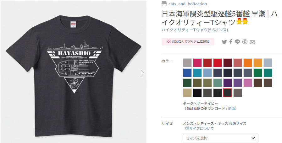
Task: Share the product by email envelope icon
Action: coord(252,42)
